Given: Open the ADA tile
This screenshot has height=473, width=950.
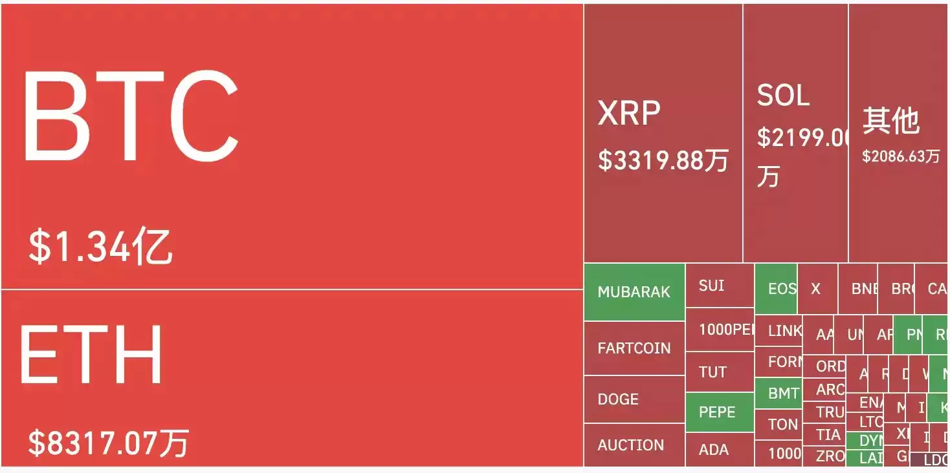Looking at the screenshot, I should pyautogui.click(x=719, y=450).
